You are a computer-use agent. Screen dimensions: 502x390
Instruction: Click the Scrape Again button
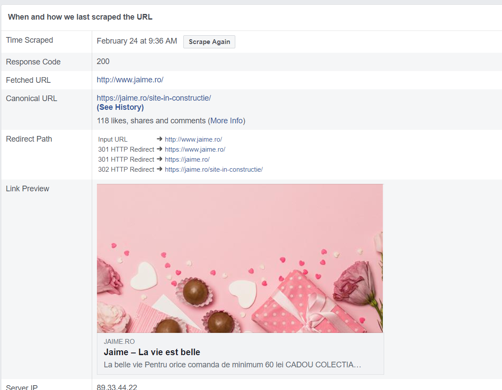(x=209, y=42)
